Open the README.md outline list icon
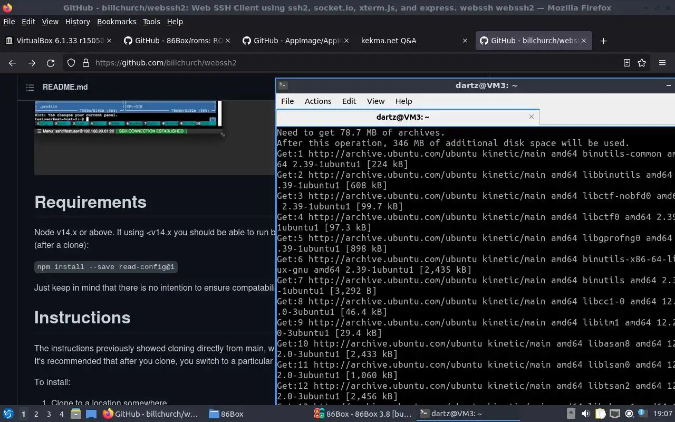Image resolution: width=675 pixels, height=422 pixels. click(x=30, y=87)
